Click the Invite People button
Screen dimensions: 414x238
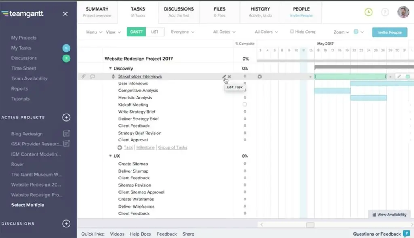tap(389, 32)
